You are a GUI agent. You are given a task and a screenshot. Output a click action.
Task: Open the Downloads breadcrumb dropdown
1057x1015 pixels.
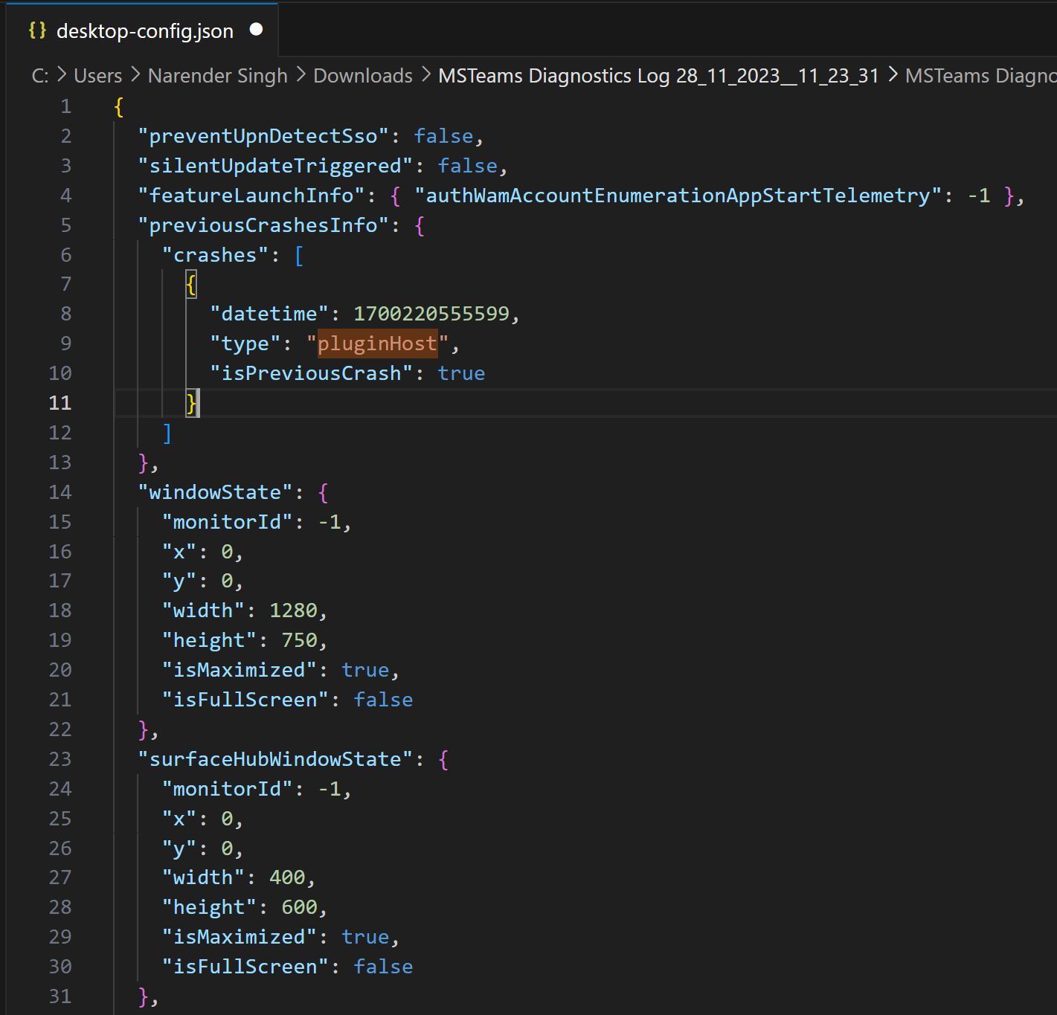362,75
